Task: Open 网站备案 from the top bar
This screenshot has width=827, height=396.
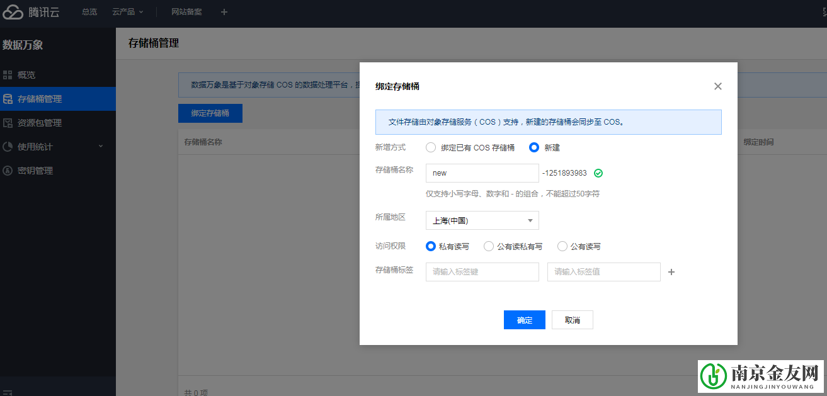Action: tap(186, 11)
